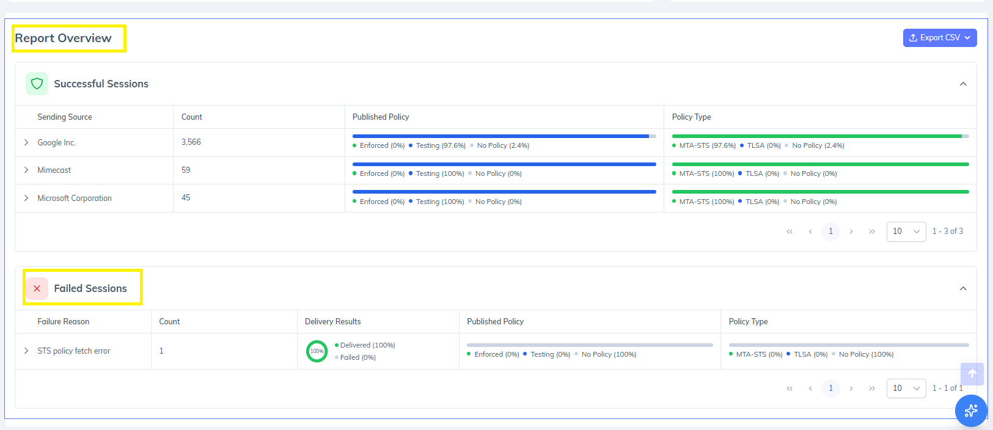
Task: Click the Failure Reason column header
Action: click(64, 322)
